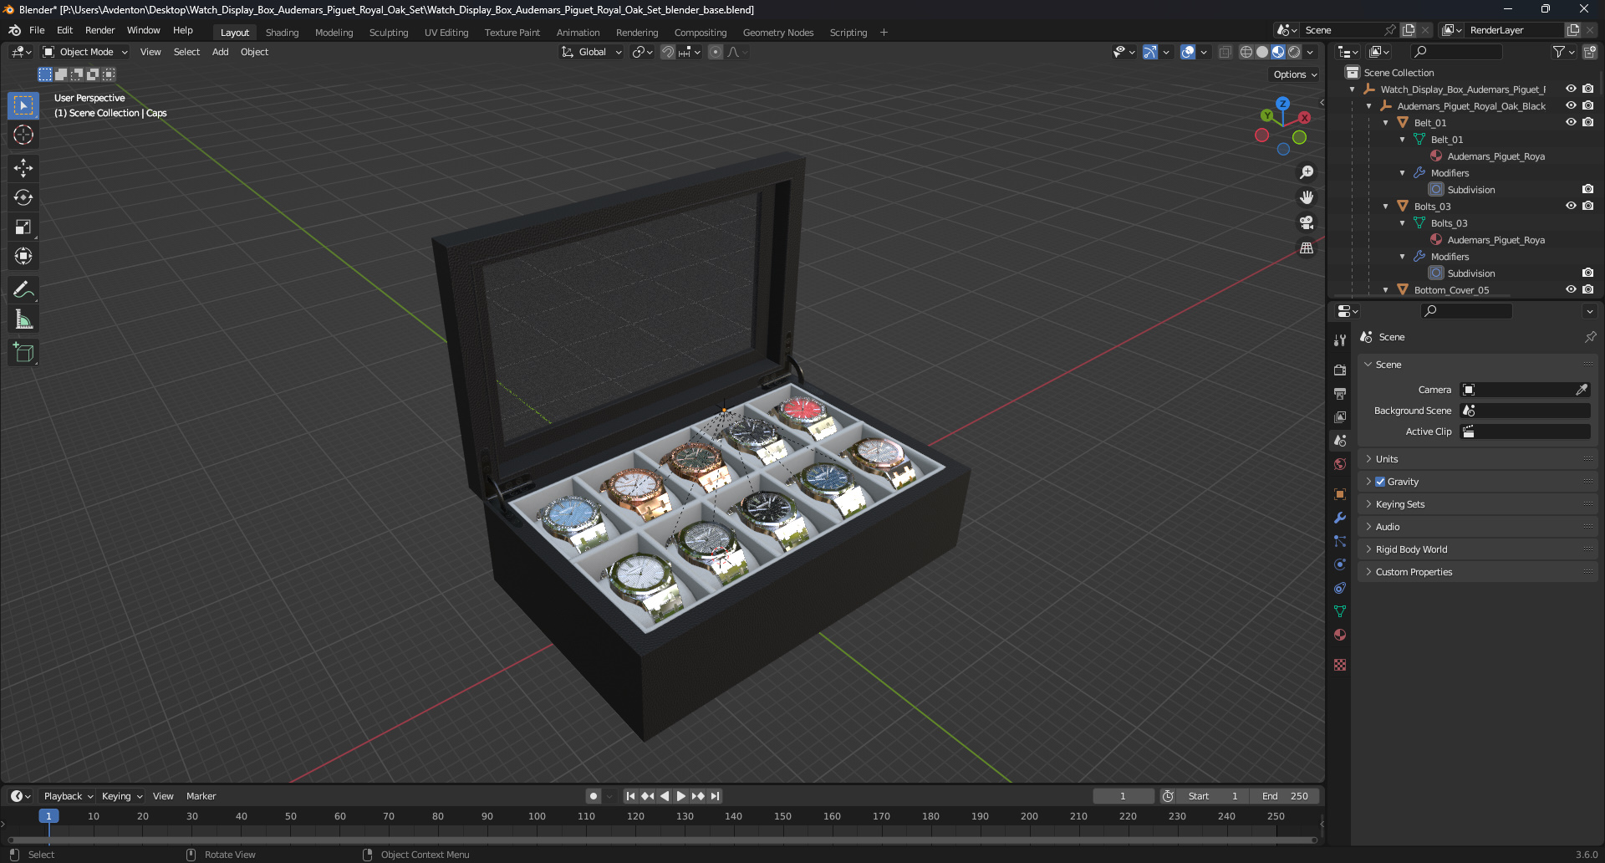
Task: Expand the Units panel
Action: [1478, 459]
